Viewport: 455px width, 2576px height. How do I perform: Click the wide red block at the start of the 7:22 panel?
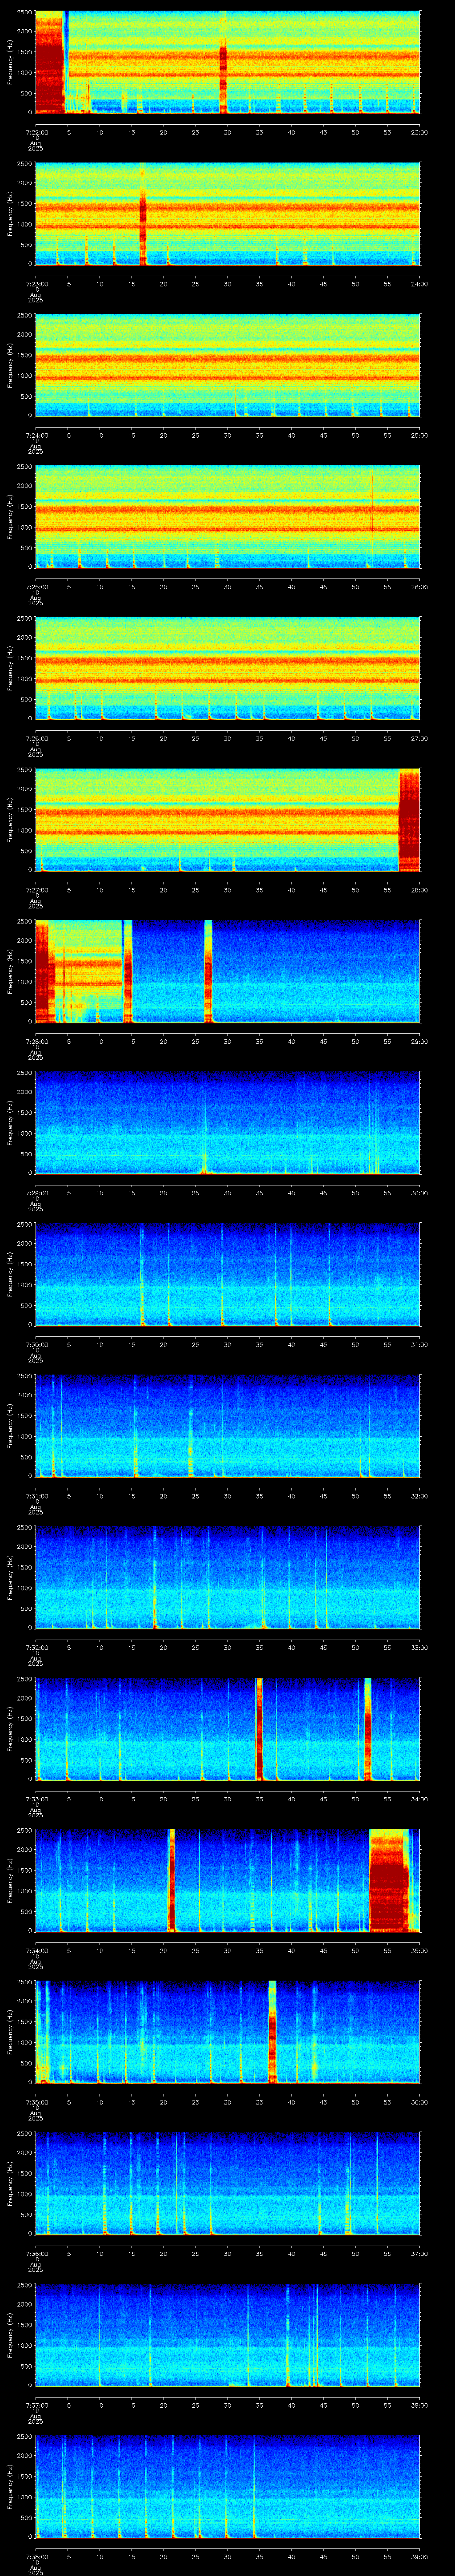pos(50,62)
